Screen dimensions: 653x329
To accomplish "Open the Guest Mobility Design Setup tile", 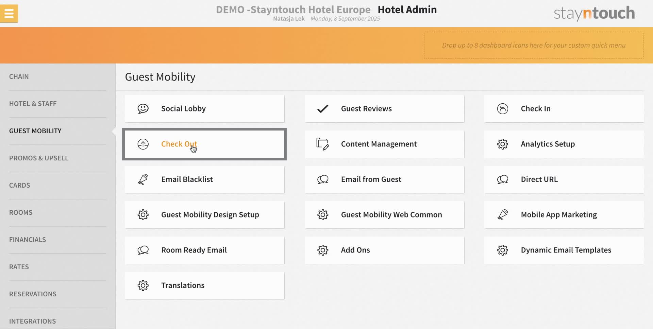I will (x=204, y=214).
